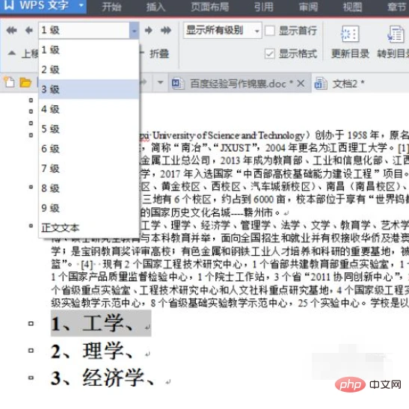Open the 审阅 ribbon tab
This screenshot has width=409, height=409.
coord(308,7)
